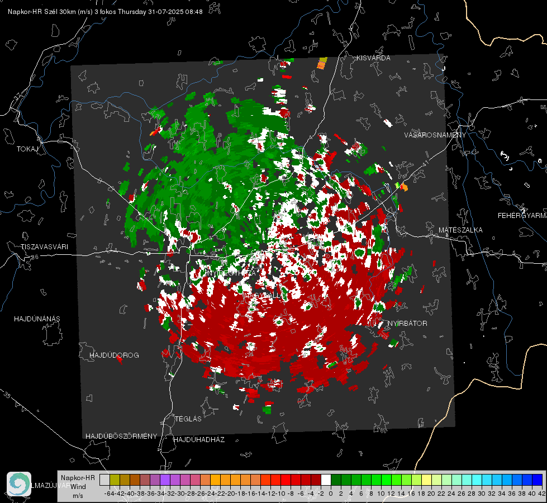Click the legend value label -64
Screen dimensions: 547x503
(x=110, y=493)
